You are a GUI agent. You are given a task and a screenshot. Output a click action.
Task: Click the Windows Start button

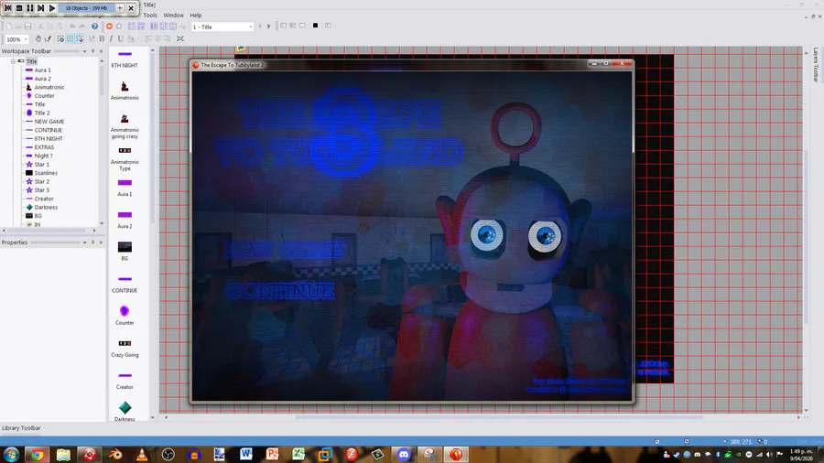click(11, 454)
